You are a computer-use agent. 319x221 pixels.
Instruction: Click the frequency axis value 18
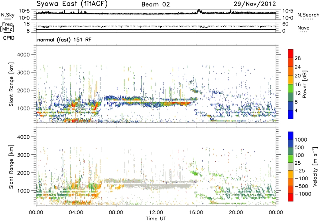[27, 24]
